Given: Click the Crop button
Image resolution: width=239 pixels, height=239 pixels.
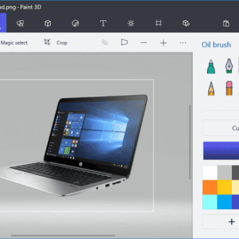Looking at the screenshot, I should click(56, 42).
